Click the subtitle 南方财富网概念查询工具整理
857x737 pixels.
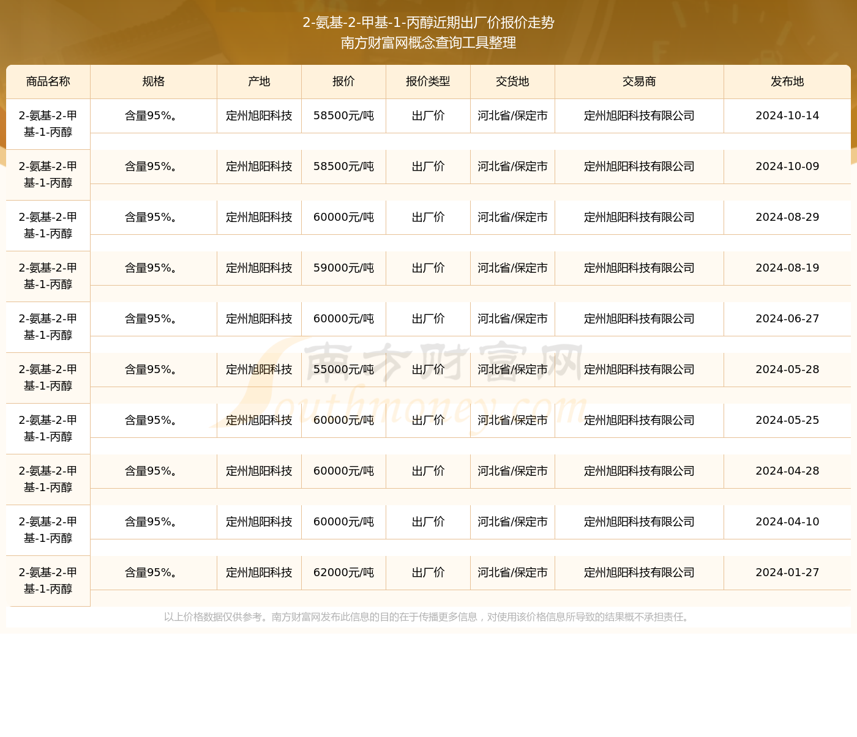coord(428,43)
